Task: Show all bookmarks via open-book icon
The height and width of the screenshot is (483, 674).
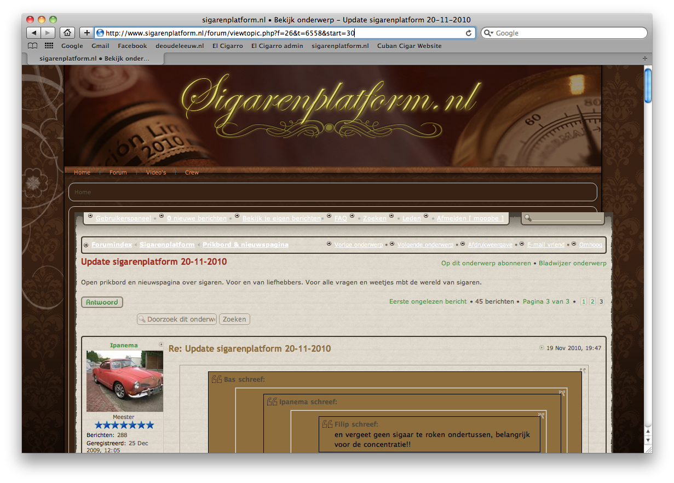Action: click(33, 46)
